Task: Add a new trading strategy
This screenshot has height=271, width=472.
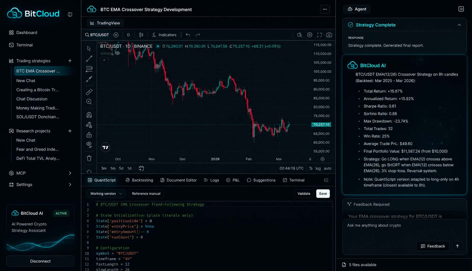Action: coord(70,61)
